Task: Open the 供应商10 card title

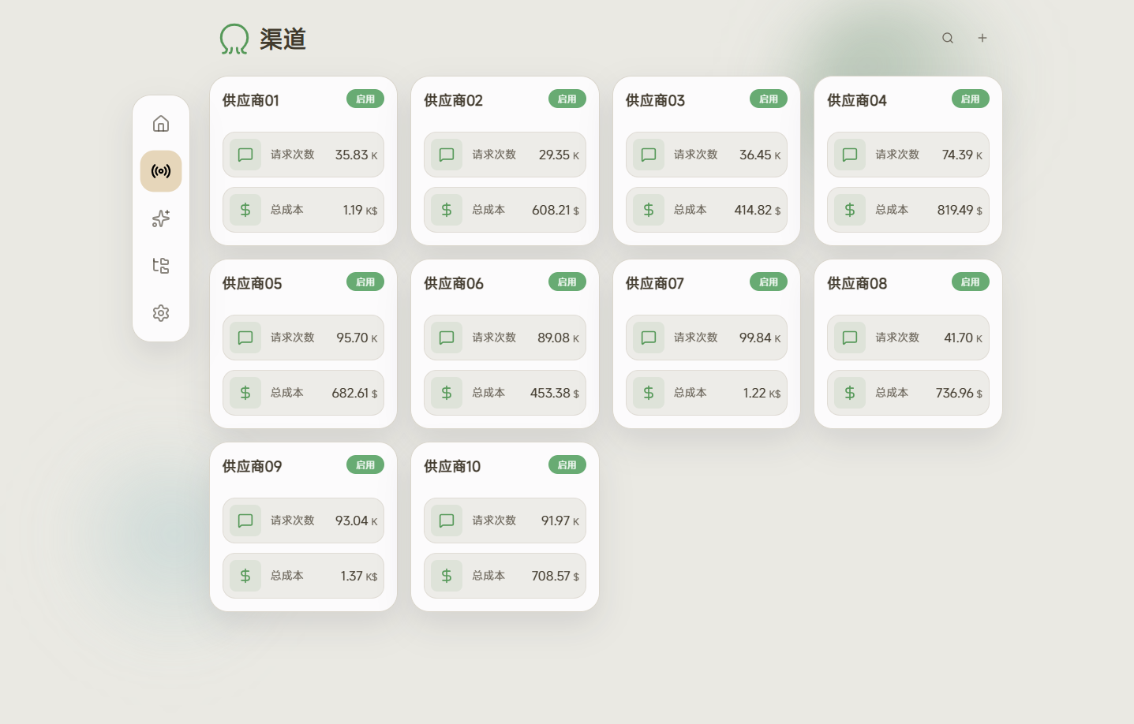Action: click(x=452, y=466)
